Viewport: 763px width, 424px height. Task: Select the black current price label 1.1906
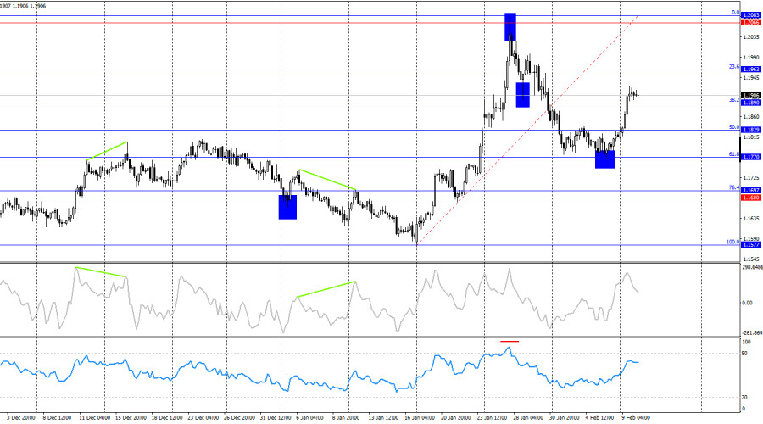749,95
